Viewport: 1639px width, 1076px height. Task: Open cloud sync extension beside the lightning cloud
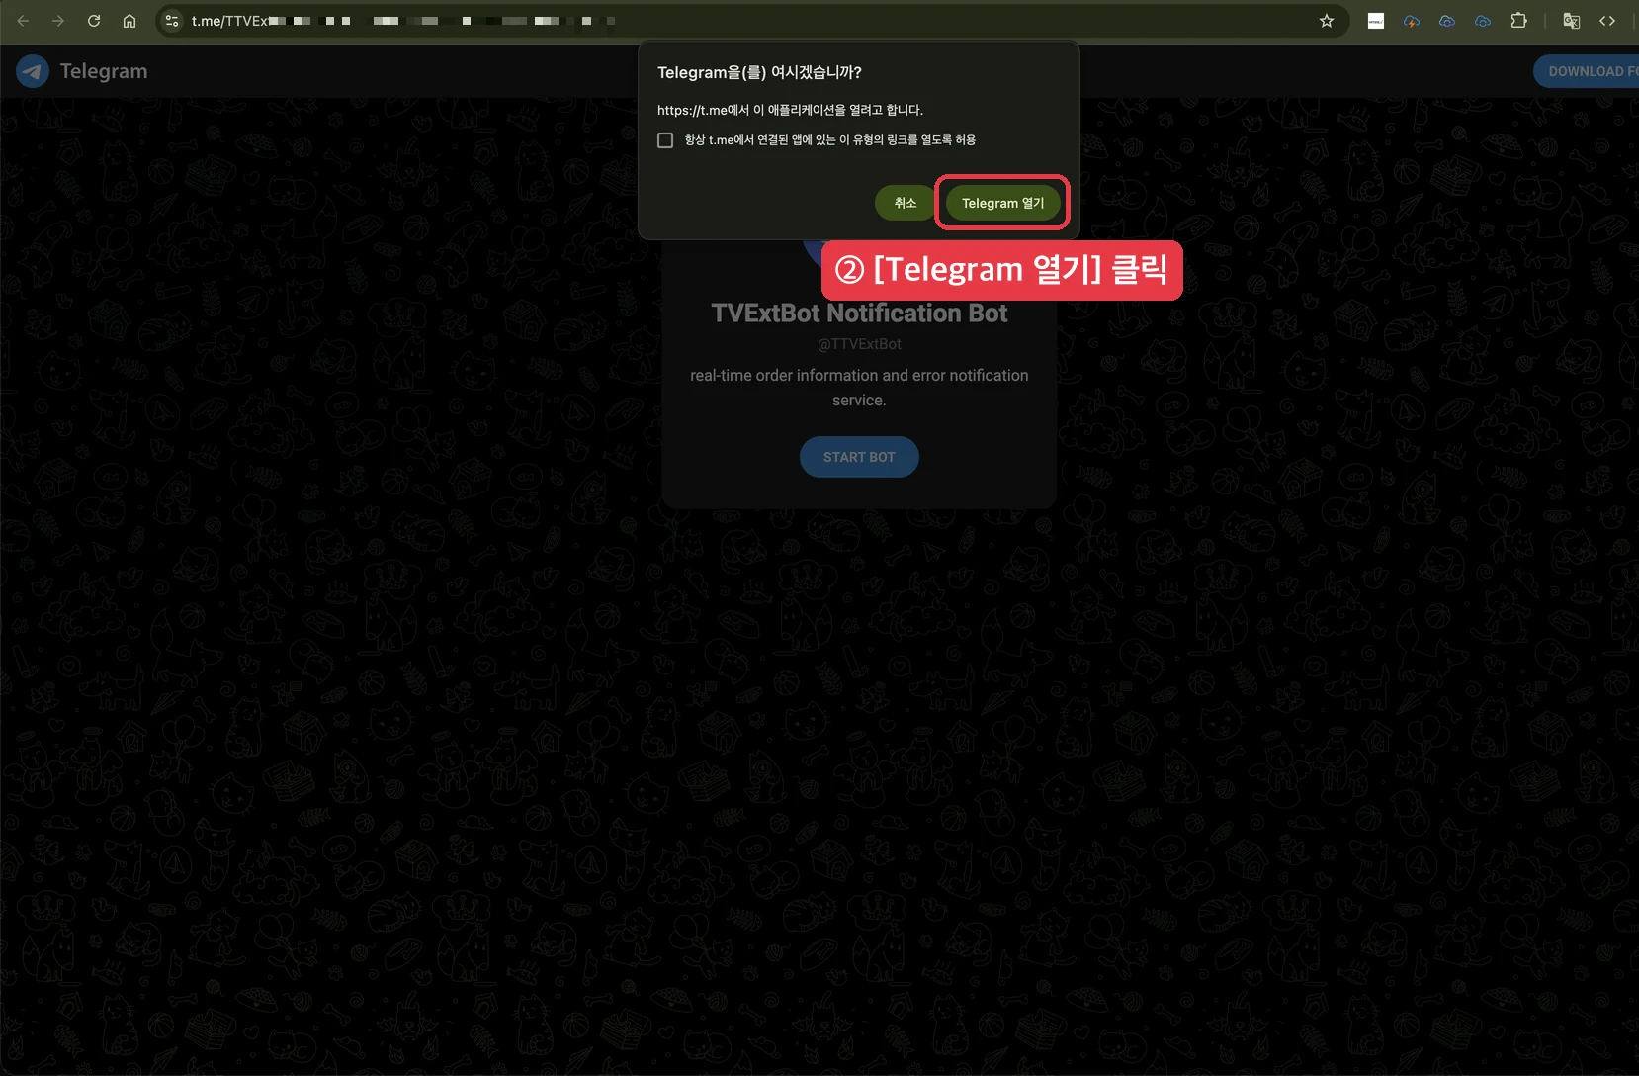coord(1447,21)
